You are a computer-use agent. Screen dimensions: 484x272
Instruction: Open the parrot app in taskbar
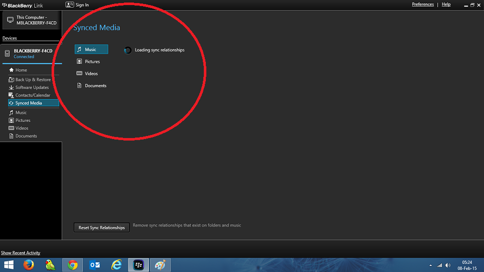tap(50, 265)
